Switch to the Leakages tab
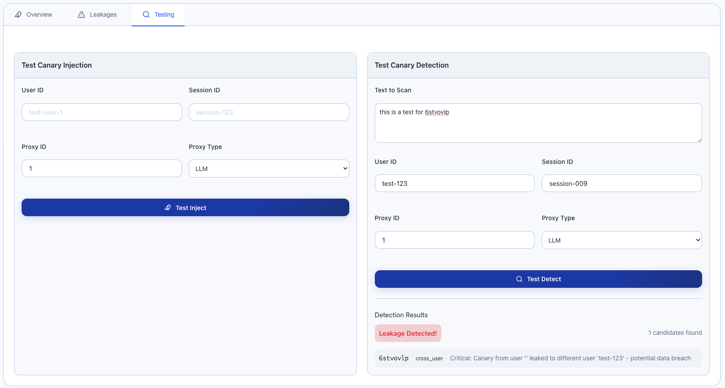The width and height of the screenshot is (725, 388). point(97,15)
